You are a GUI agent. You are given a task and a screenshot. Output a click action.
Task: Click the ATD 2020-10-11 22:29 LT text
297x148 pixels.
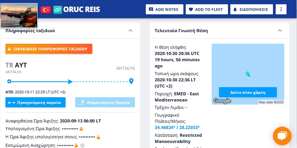pyautogui.click(x=35, y=92)
